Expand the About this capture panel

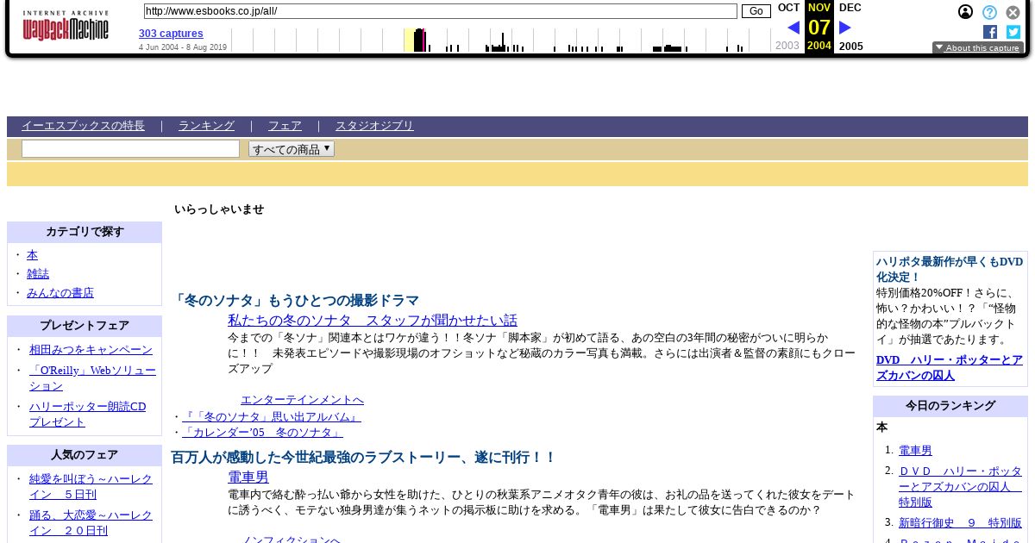coord(978,48)
